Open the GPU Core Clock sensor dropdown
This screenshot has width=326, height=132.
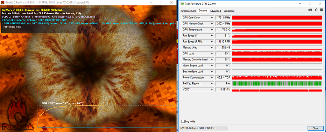tap(212, 18)
